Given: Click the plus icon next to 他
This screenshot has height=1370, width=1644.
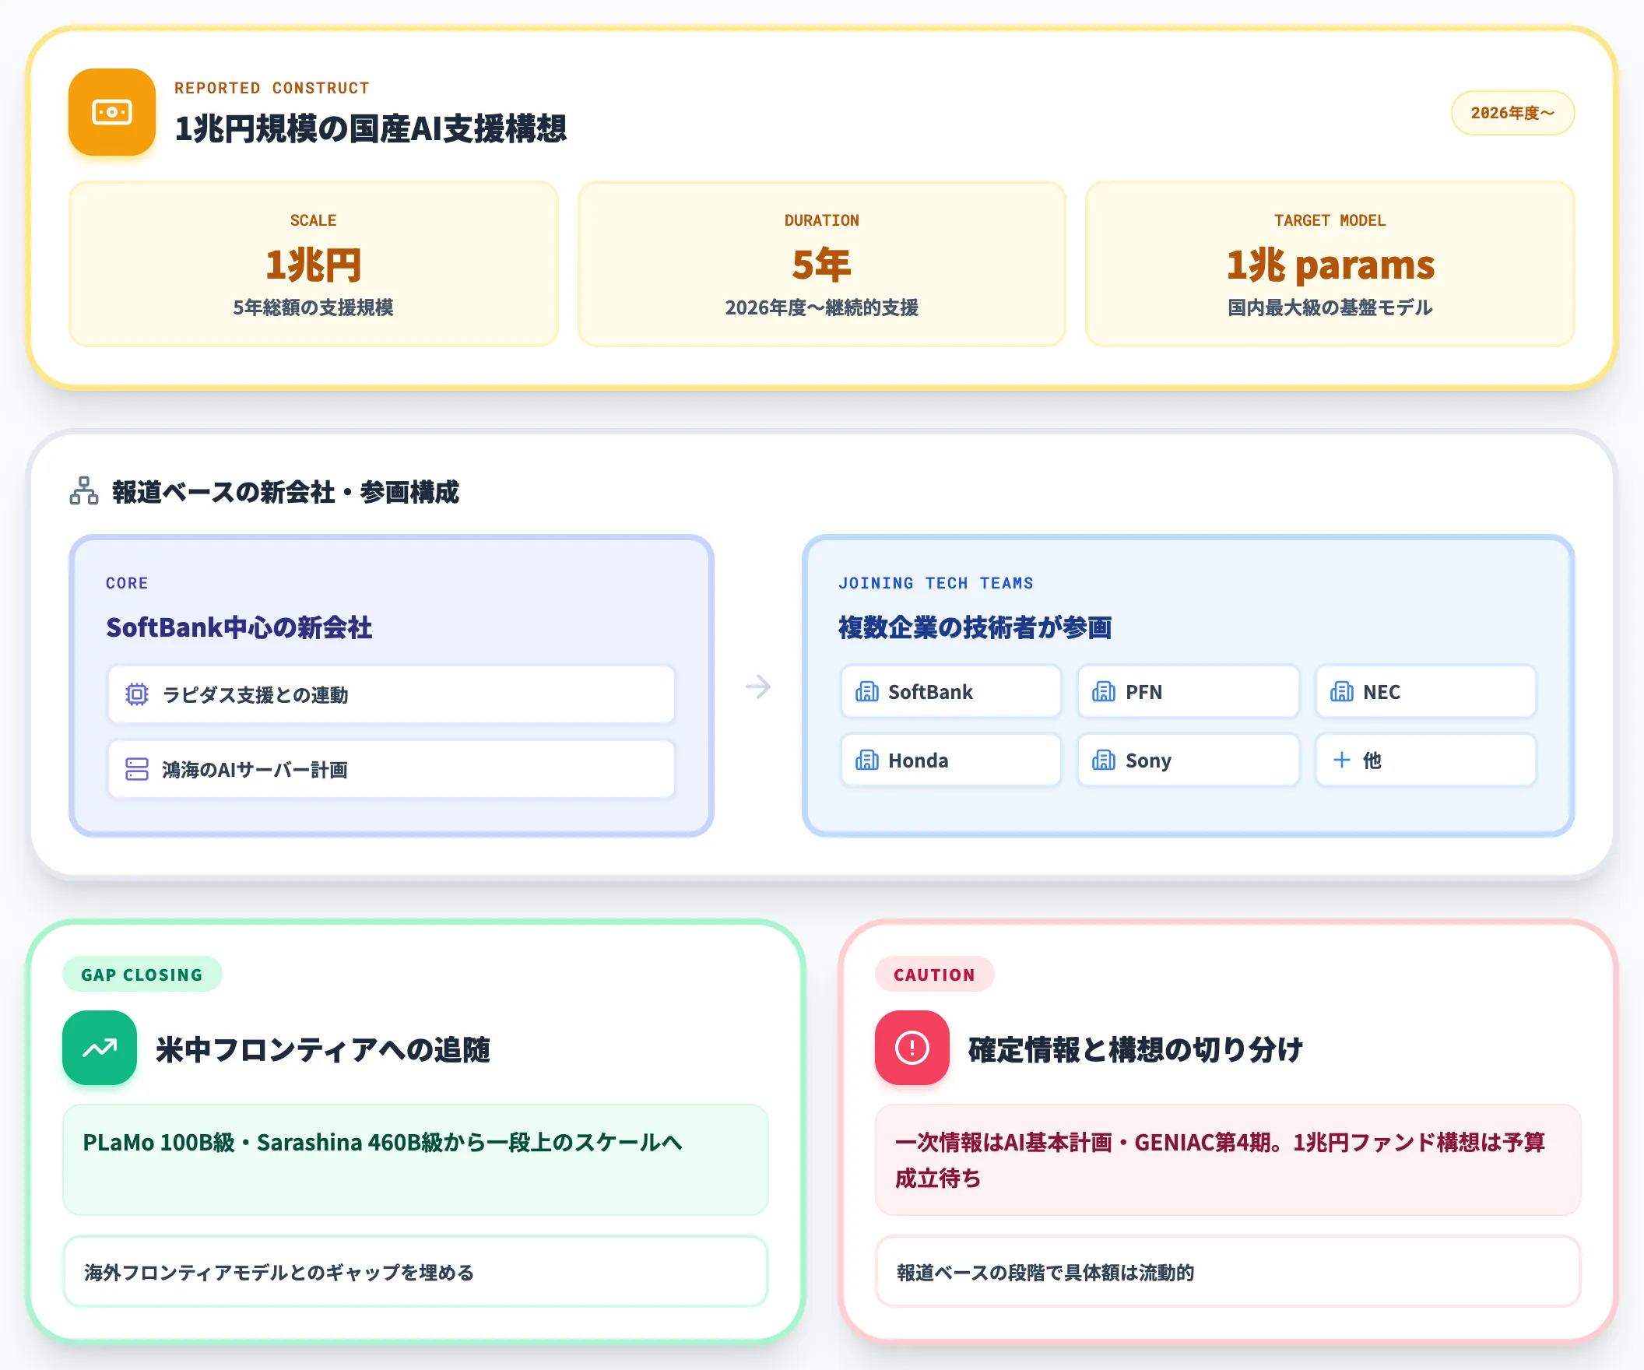Looking at the screenshot, I should (1342, 760).
